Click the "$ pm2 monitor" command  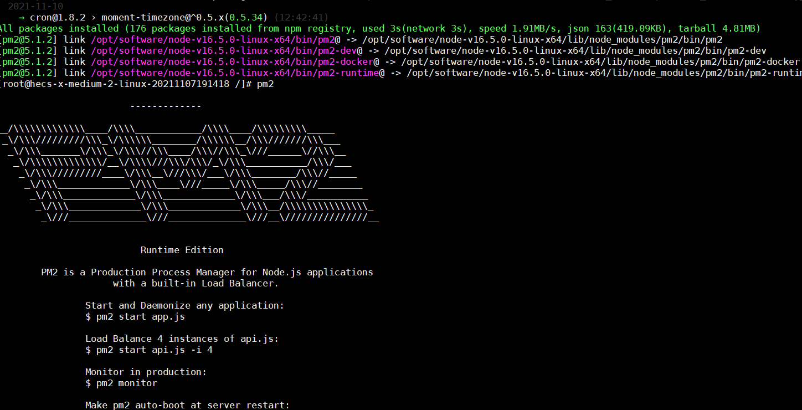(121, 383)
